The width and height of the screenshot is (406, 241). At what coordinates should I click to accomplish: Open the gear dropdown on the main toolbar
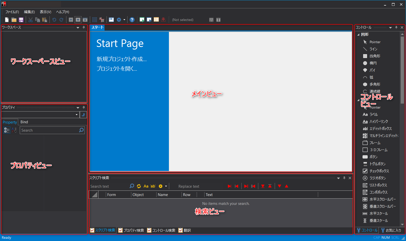124,19
